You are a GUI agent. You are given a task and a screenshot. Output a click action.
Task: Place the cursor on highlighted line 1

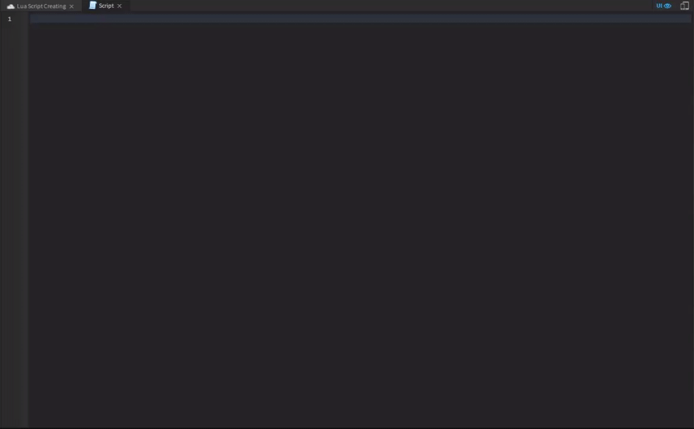click(360, 19)
